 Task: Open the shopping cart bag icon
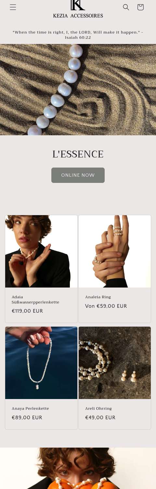[x=140, y=7]
